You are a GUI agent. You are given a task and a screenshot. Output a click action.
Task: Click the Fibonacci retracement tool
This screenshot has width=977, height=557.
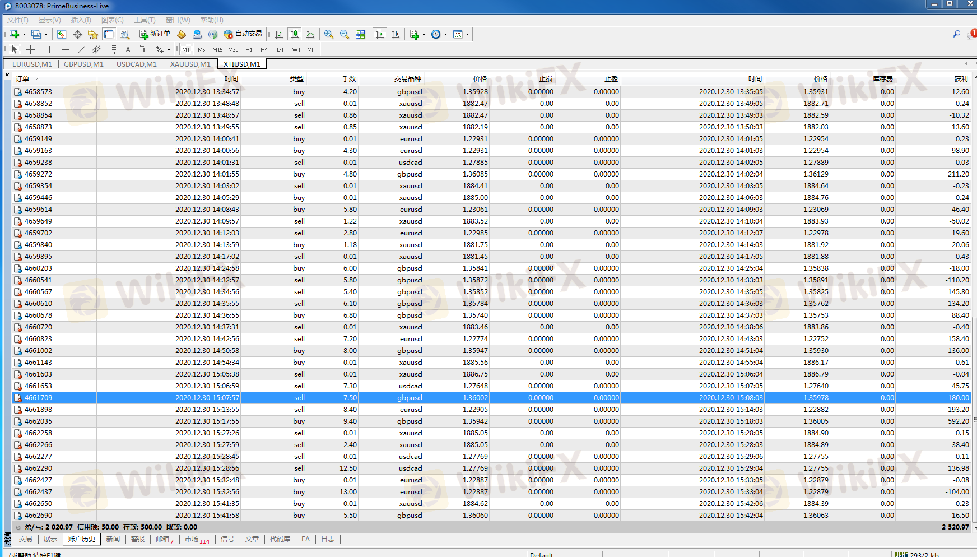tap(112, 49)
